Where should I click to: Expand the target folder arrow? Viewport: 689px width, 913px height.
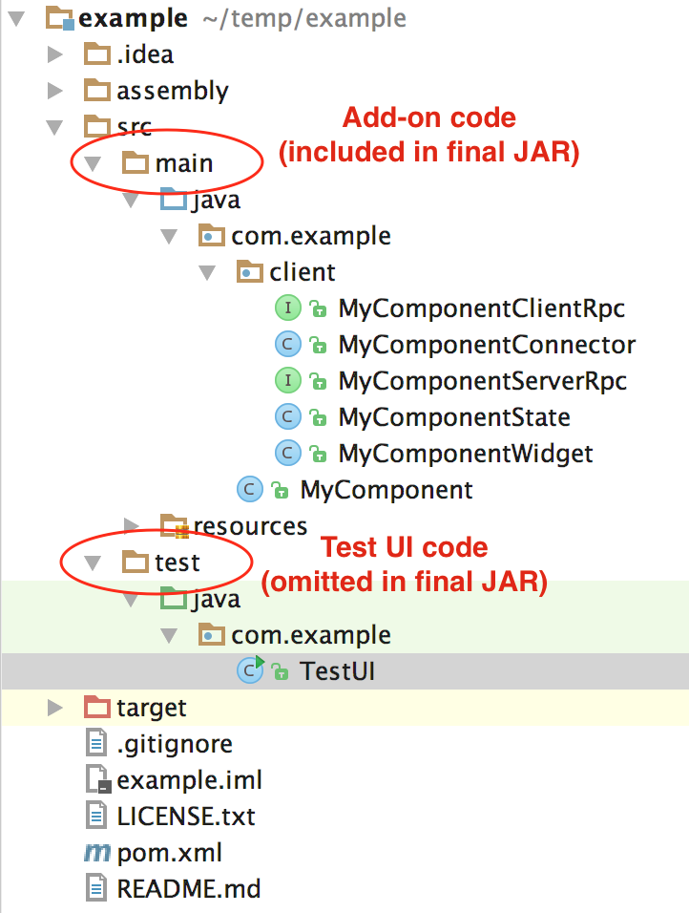[x=55, y=708]
